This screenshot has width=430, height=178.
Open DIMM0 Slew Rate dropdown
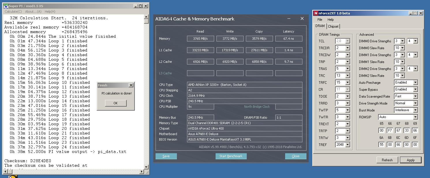(402, 48)
